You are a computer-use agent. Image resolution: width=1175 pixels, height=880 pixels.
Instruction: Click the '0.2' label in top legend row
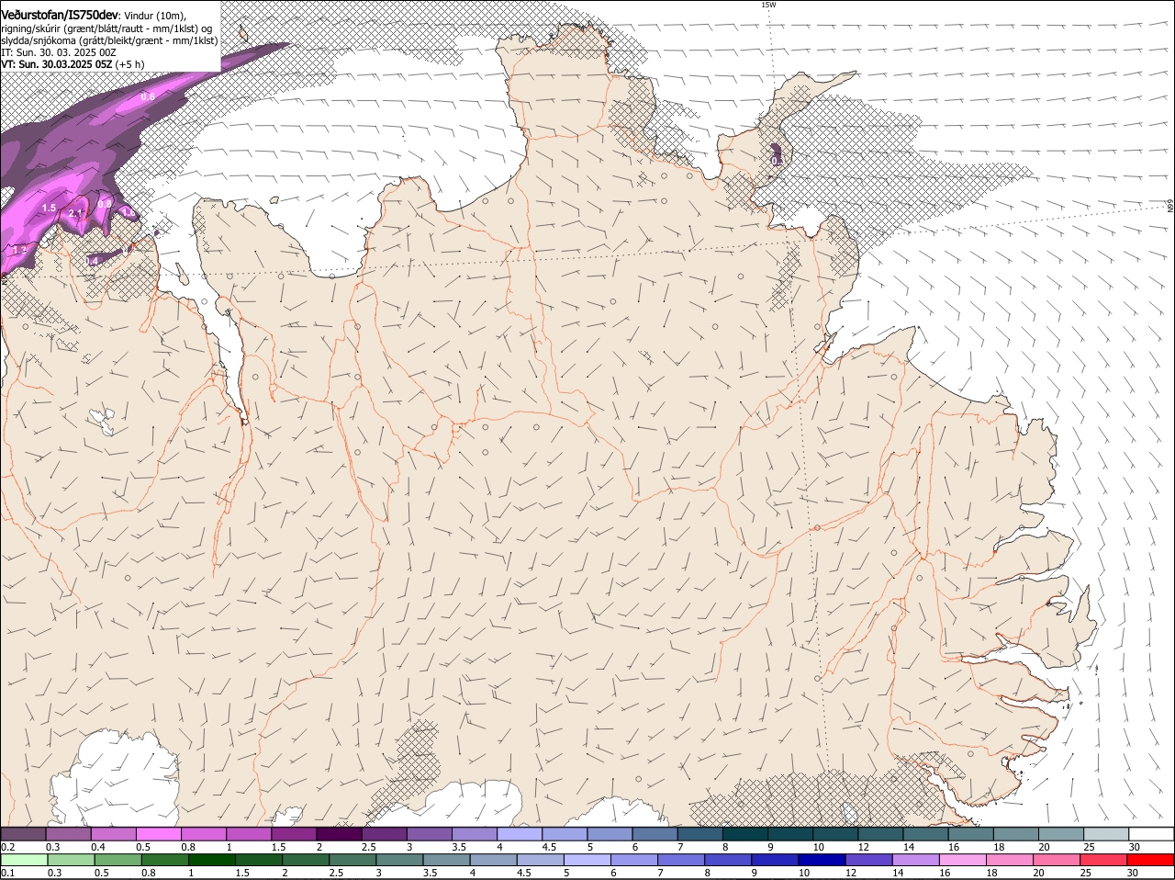(8, 847)
